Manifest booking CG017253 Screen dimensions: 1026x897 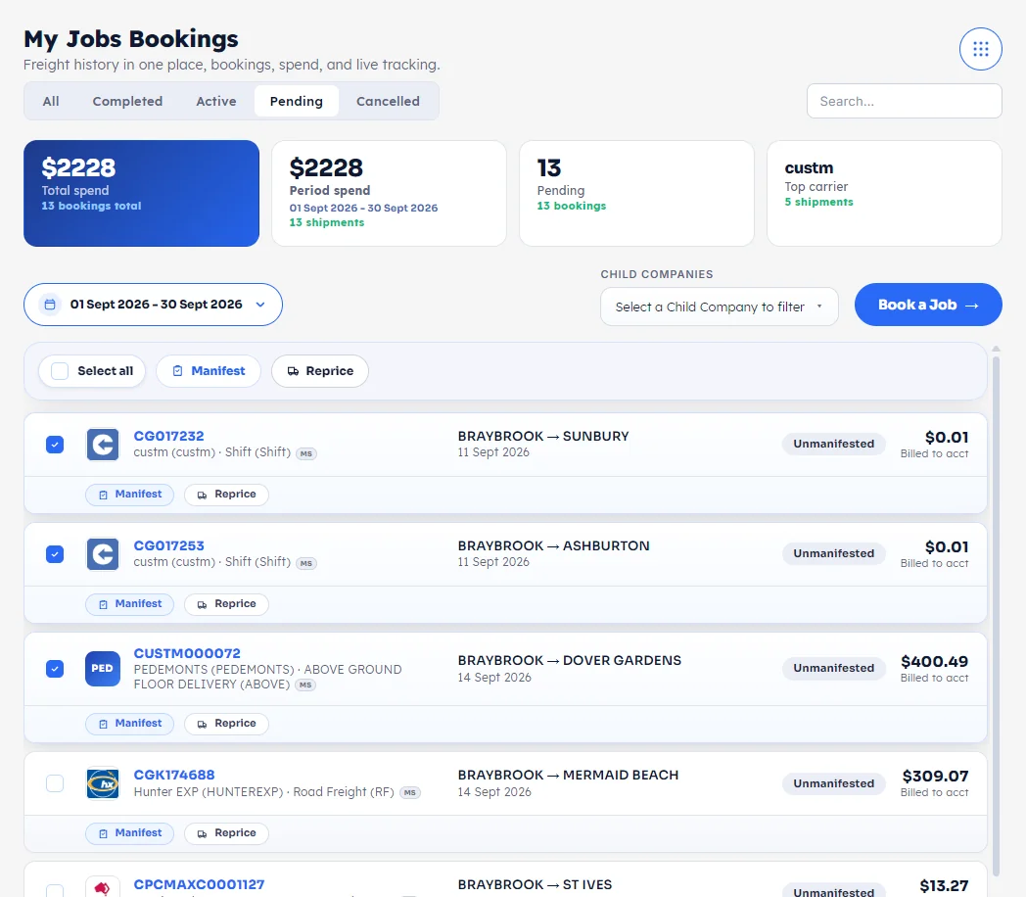click(129, 604)
